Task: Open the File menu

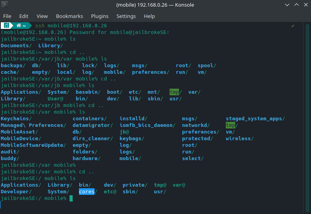Action: point(7,16)
